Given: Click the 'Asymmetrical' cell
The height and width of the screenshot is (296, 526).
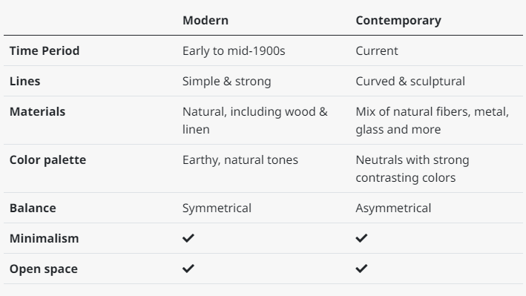Looking at the screenshot, I should point(393,208).
